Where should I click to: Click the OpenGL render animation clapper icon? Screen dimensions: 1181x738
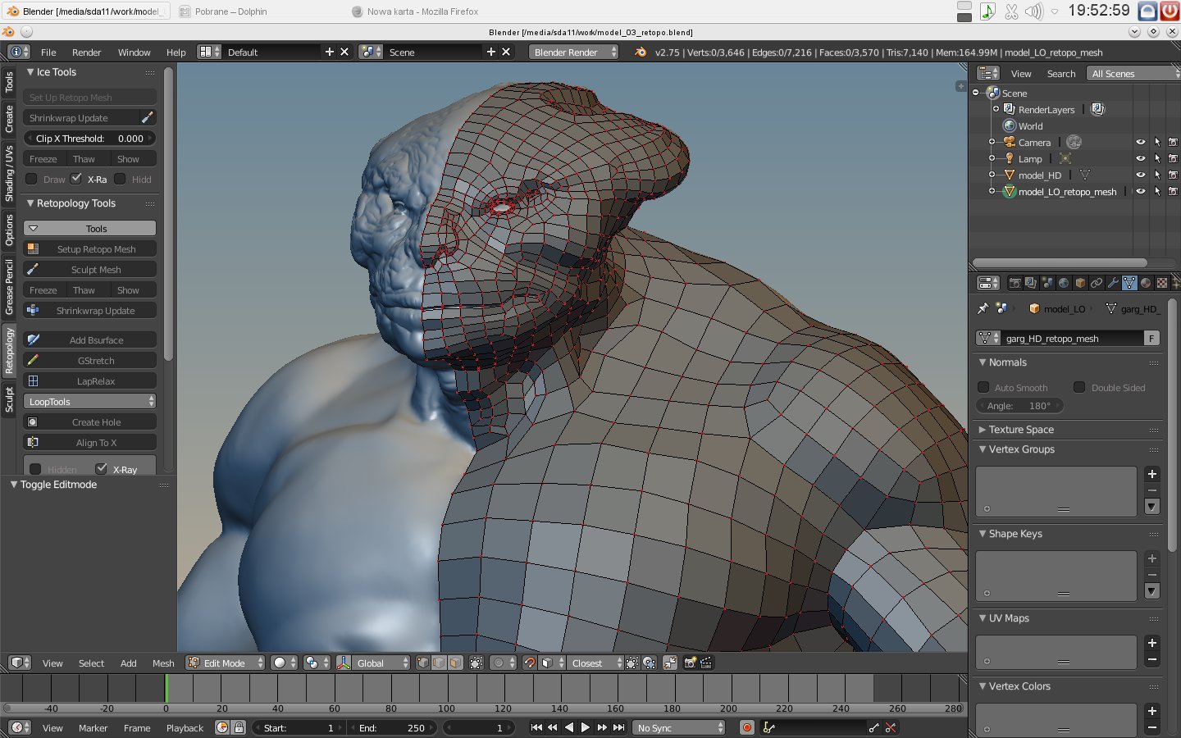706,663
